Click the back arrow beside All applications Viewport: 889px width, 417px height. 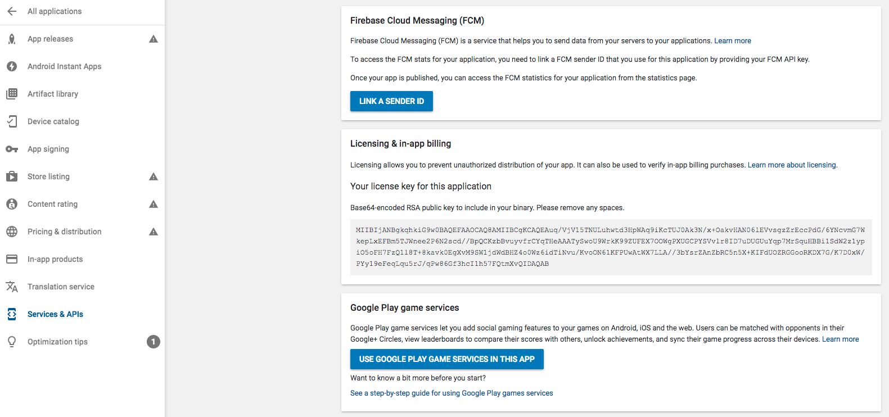pos(12,11)
